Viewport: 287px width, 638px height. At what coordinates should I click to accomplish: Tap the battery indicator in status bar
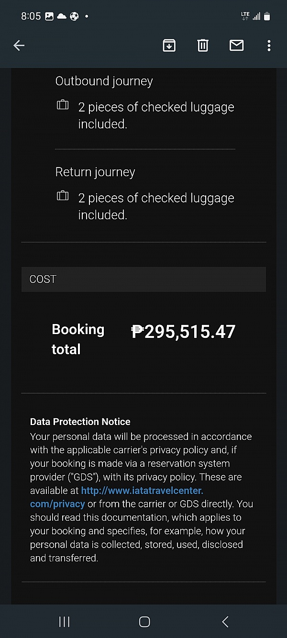(x=267, y=16)
